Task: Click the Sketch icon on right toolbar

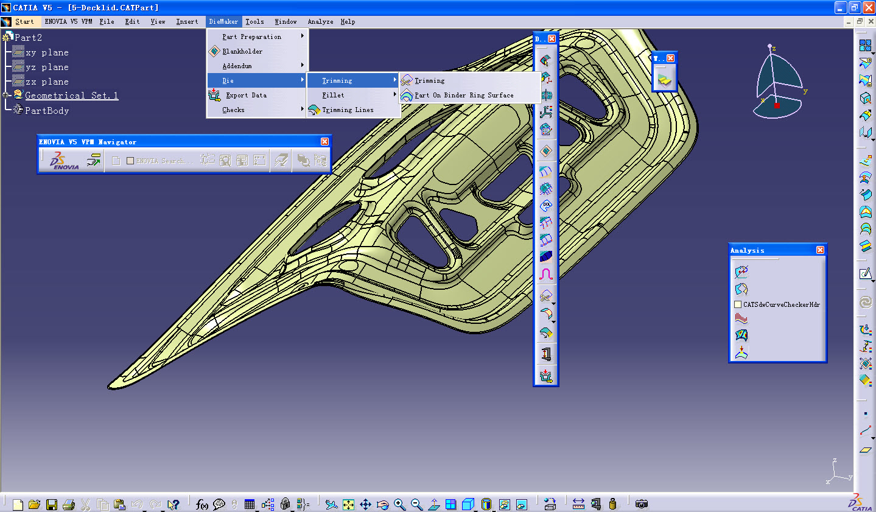Action: (x=865, y=273)
